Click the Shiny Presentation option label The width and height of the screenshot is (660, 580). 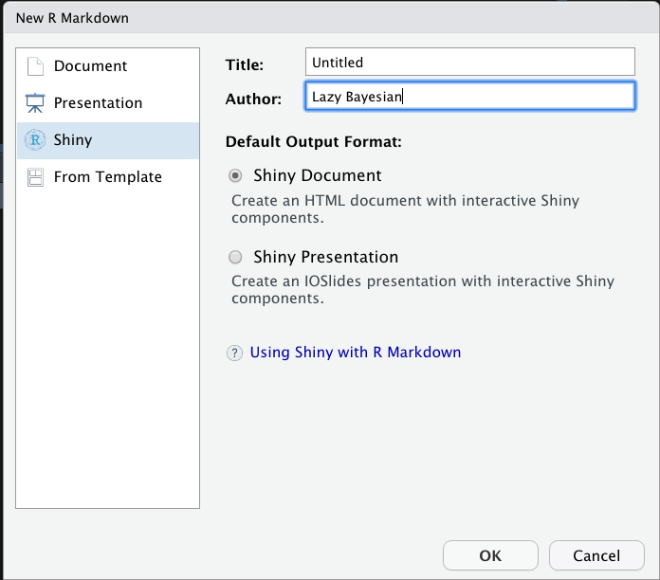(325, 257)
